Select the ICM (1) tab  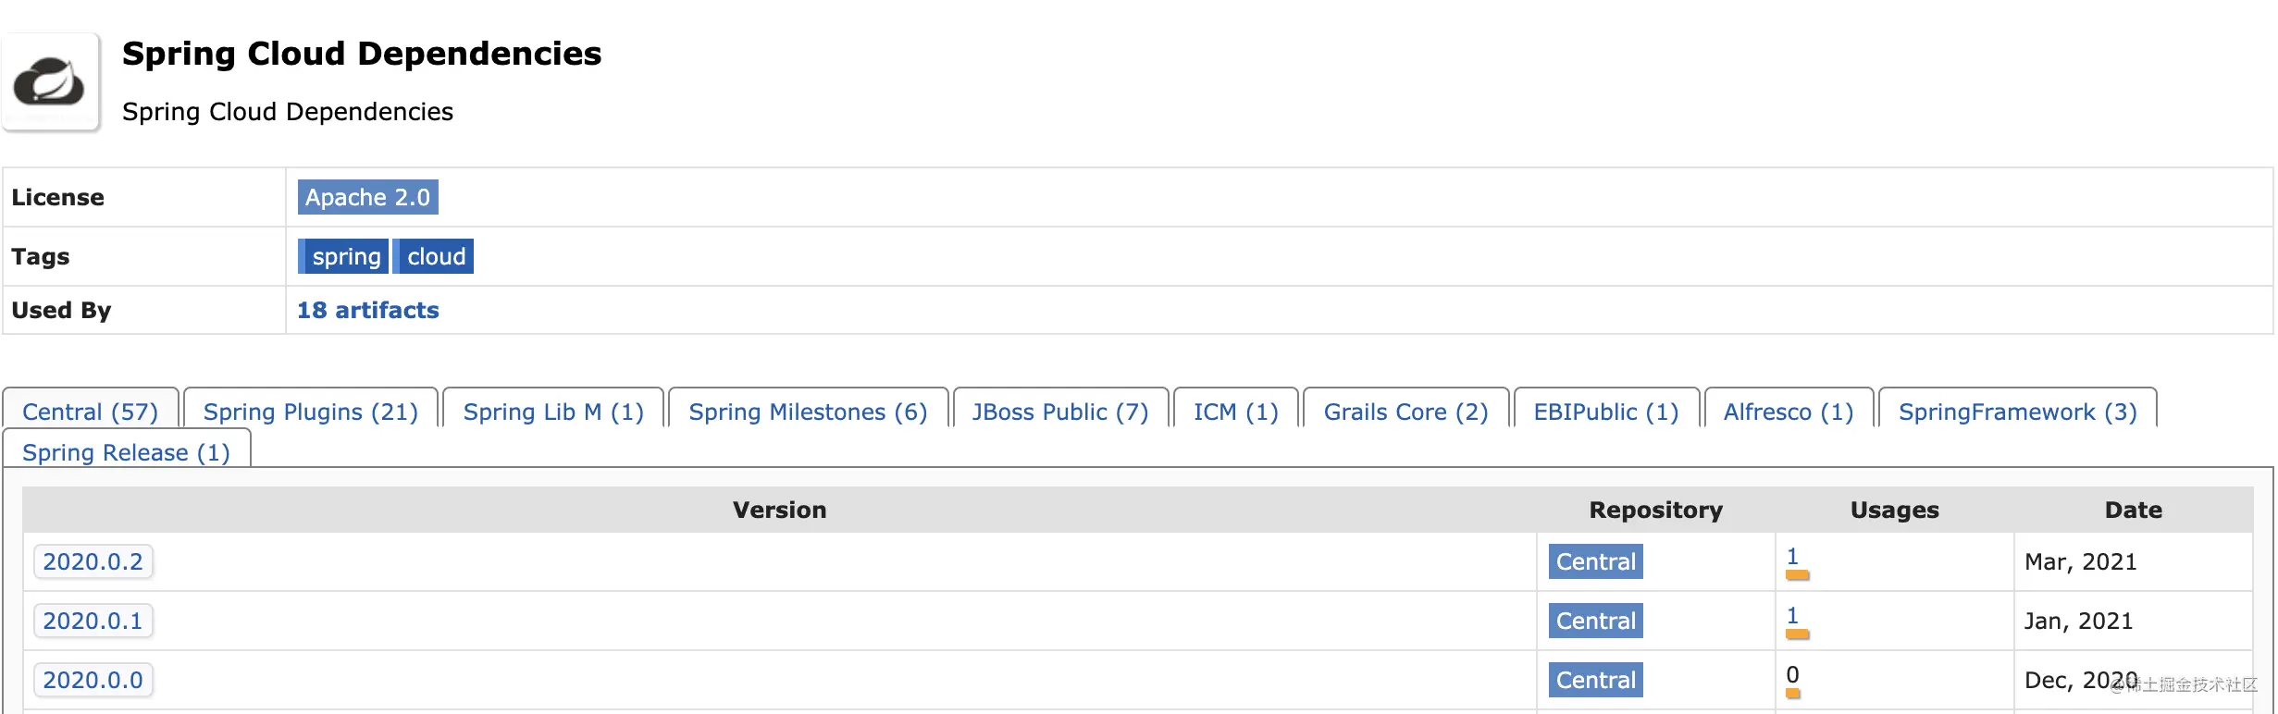[1235, 411]
